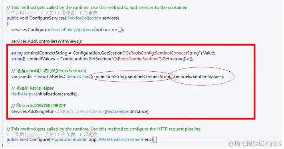The height and width of the screenshot is (149, 284).
Task: Click the sentinelValues variable in its declaration line
Action: click(x=41, y=59)
